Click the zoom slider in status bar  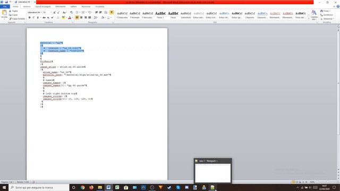[x=327, y=182]
